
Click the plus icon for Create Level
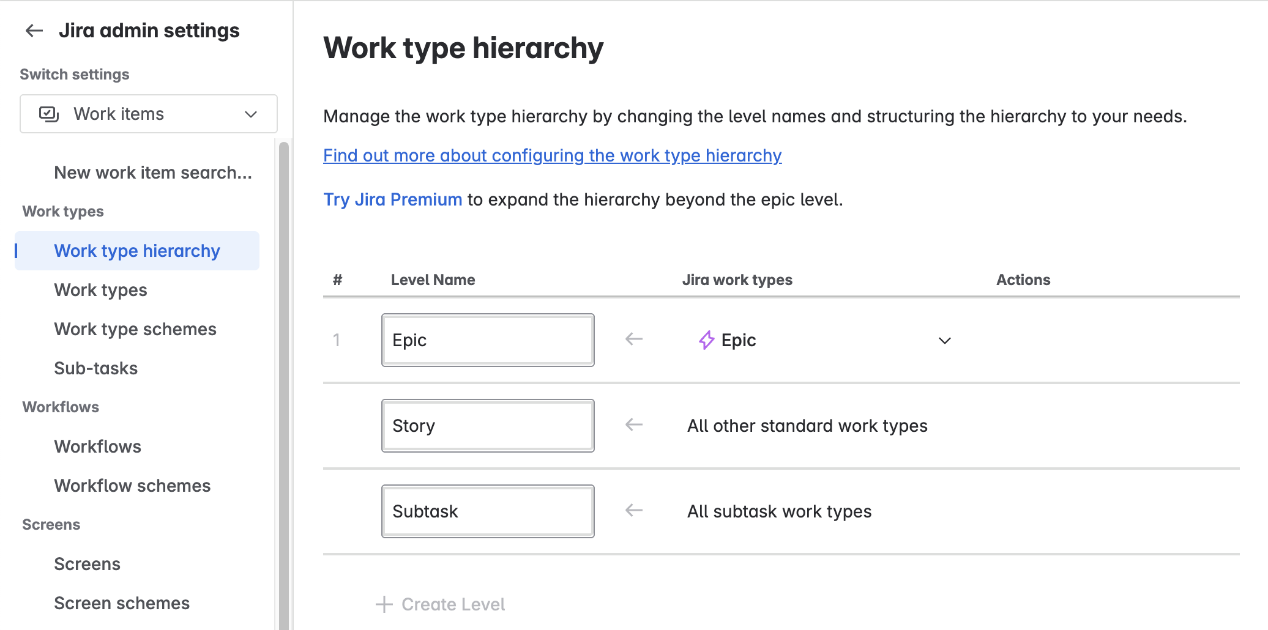point(384,604)
